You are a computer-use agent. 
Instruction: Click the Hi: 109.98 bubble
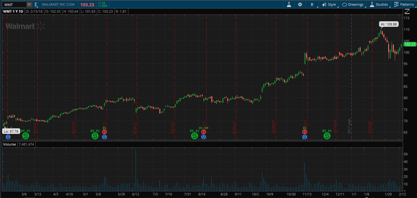point(389,24)
